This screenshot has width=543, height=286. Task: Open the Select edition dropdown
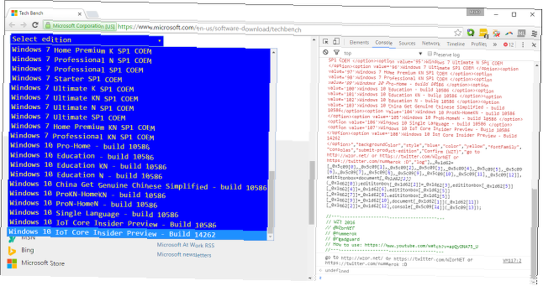pos(87,40)
